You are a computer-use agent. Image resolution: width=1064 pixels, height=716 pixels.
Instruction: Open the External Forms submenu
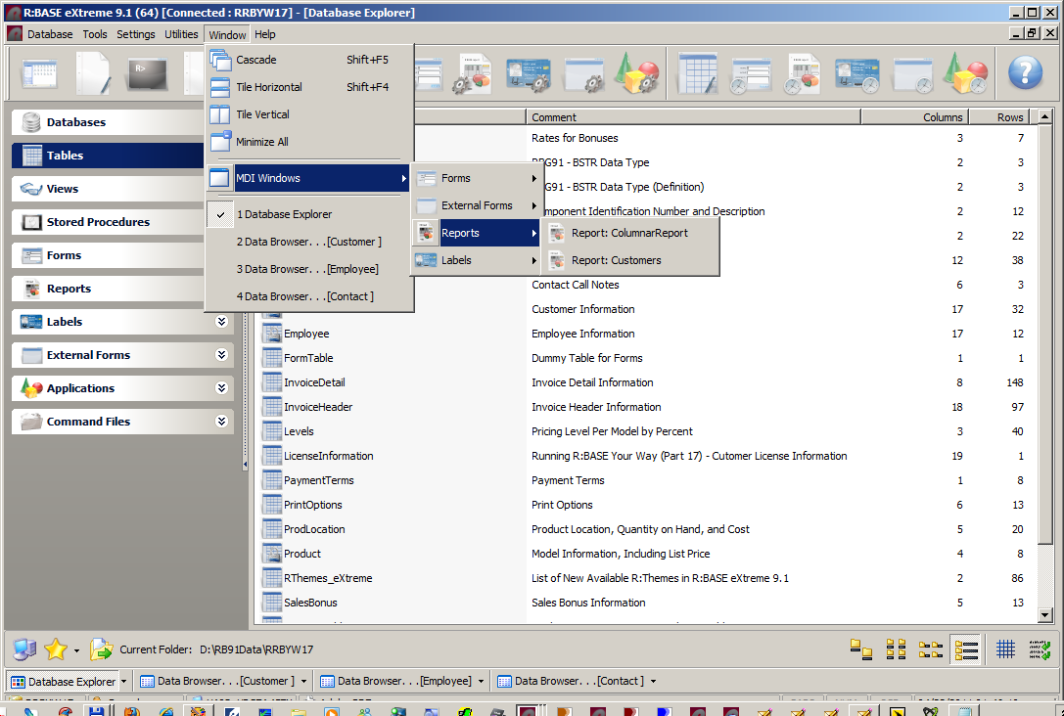click(477, 205)
